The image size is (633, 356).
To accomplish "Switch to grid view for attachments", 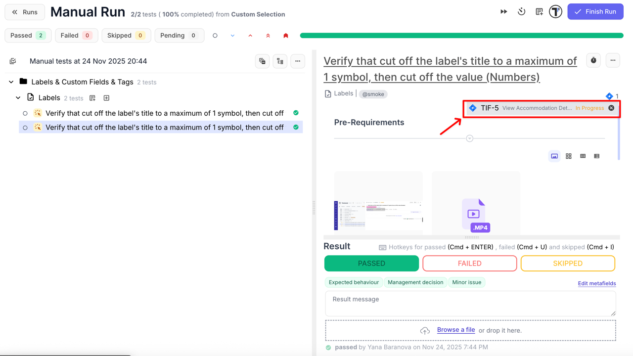I will (568, 156).
